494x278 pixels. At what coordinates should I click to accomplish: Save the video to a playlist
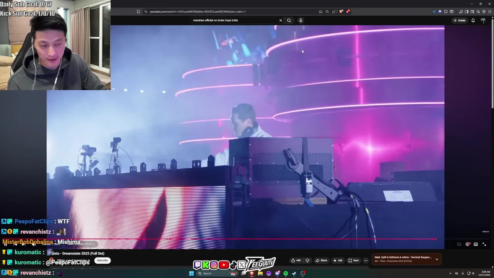click(354, 260)
